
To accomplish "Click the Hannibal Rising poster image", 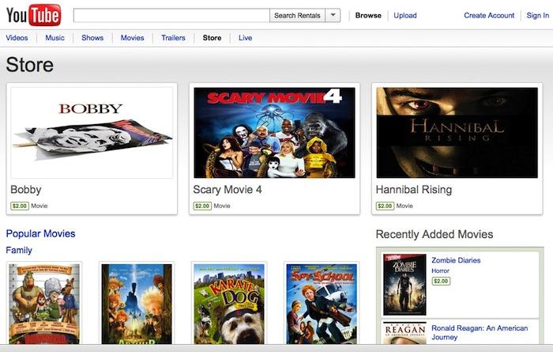I will (457, 133).
